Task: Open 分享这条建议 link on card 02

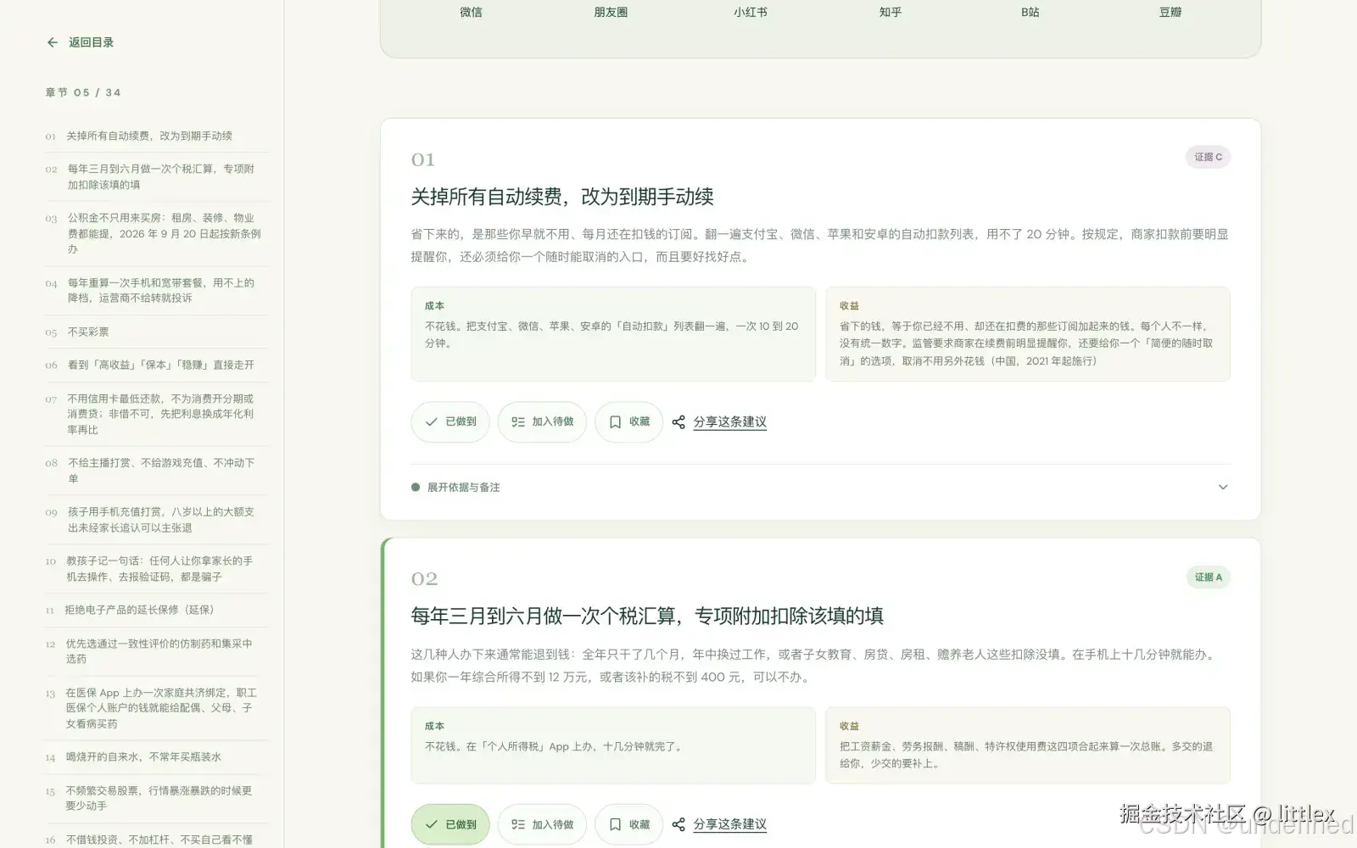Action: [x=729, y=824]
